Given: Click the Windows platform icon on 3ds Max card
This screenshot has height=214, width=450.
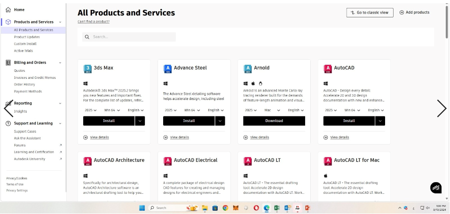Looking at the screenshot, I should 85,84.
